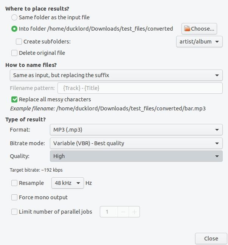
Task: Click the plus button of jobs stepper
Action: coord(134,212)
